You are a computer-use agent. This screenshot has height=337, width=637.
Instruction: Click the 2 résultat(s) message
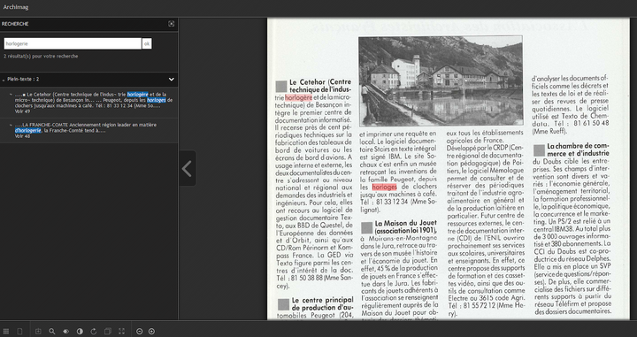click(x=41, y=56)
